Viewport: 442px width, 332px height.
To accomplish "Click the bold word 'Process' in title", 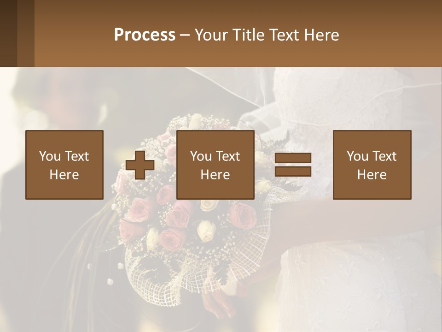I will (145, 35).
